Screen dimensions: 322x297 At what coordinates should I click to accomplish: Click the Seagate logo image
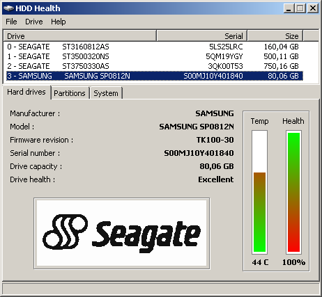click(x=122, y=234)
